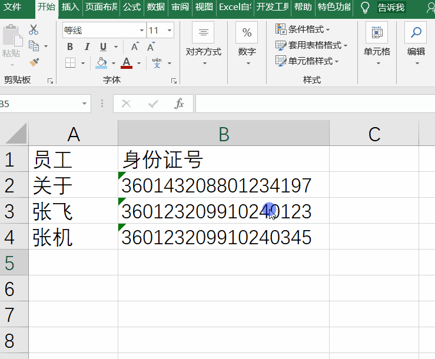Click the formula bar confirm checkmark
The image size is (435, 359).
[153, 104]
